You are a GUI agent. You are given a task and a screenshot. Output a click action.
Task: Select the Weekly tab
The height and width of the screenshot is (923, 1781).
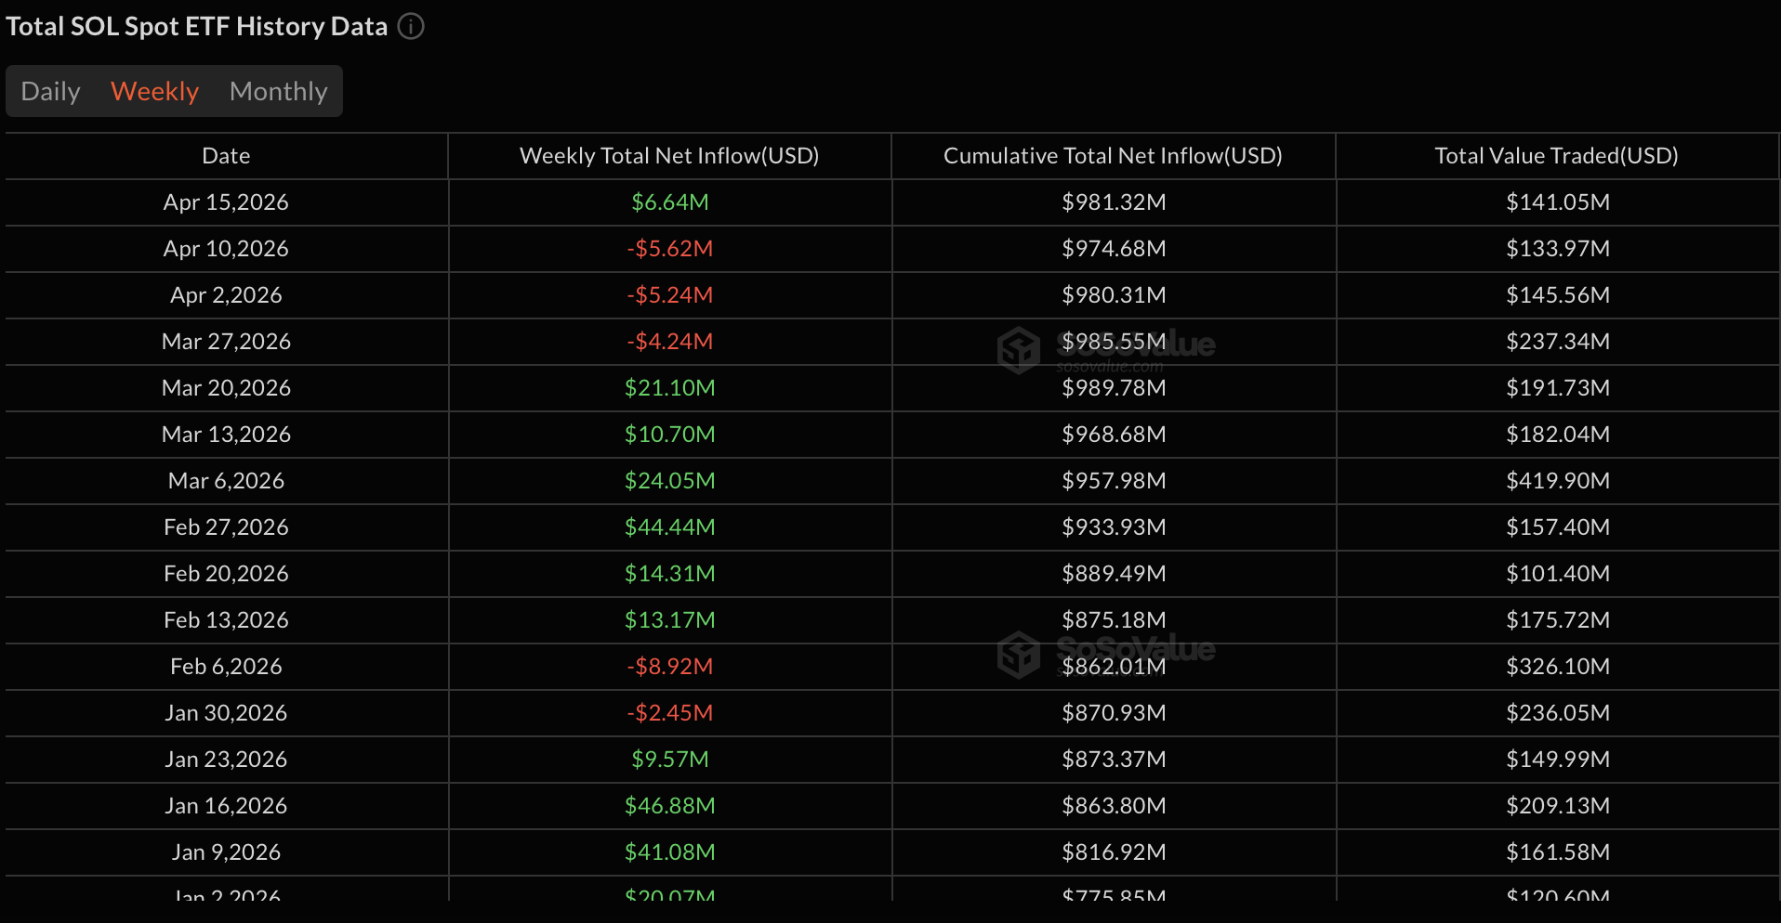[154, 91]
